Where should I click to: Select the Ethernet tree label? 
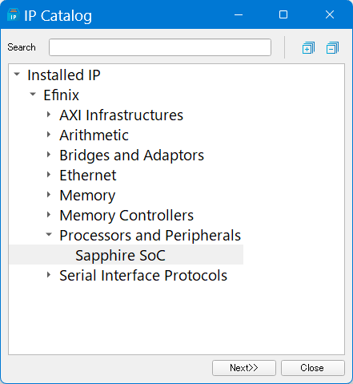(x=88, y=176)
